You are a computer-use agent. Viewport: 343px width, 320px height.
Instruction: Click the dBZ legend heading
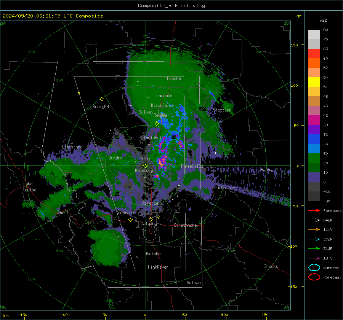click(323, 20)
